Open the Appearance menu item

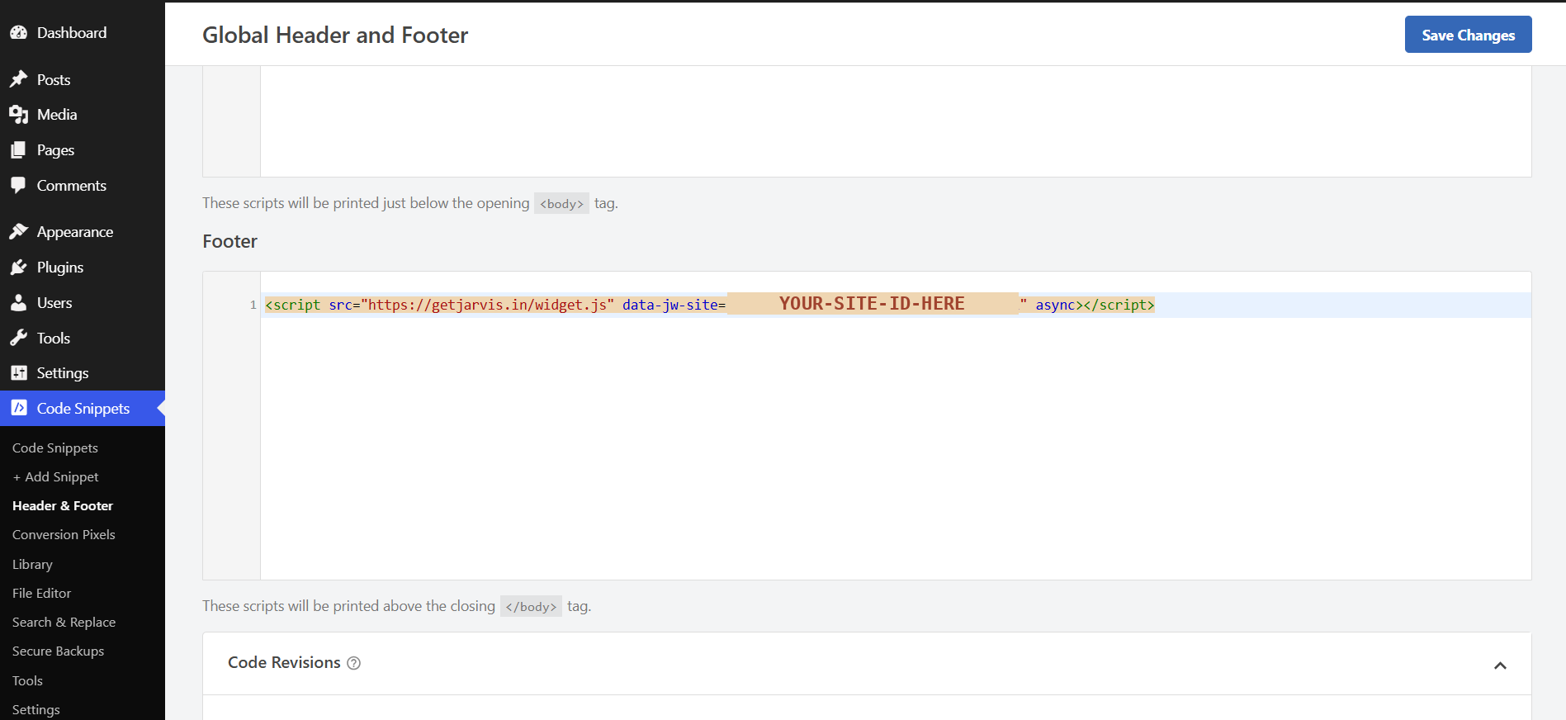(83, 232)
